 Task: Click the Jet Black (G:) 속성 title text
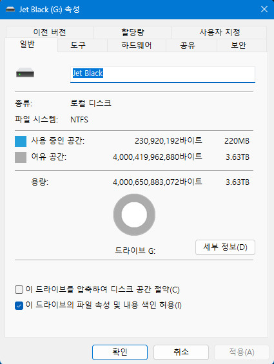[x=50, y=10]
